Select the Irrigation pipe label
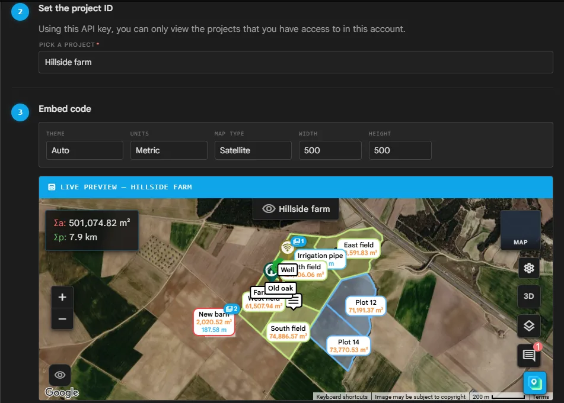 320,256
